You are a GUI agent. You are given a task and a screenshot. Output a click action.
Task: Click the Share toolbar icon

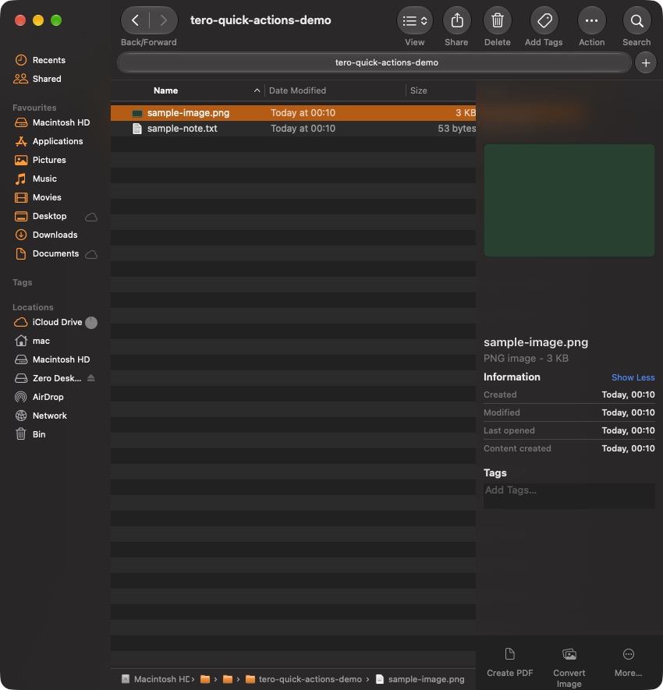(456, 21)
